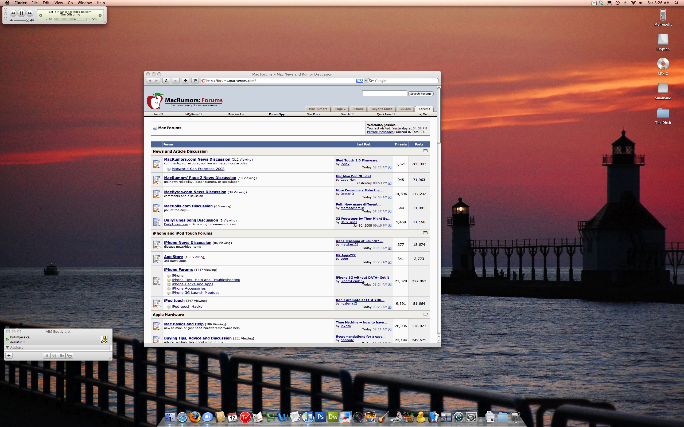Click the Search Forums button

point(421,94)
